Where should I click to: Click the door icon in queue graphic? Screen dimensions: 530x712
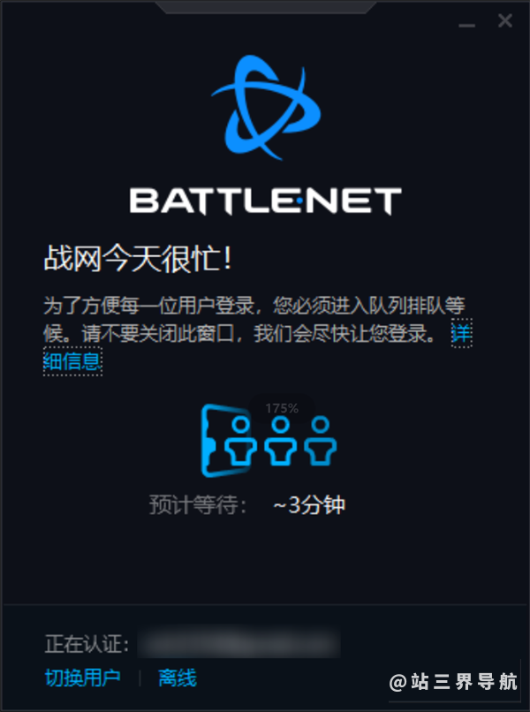click(x=224, y=440)
